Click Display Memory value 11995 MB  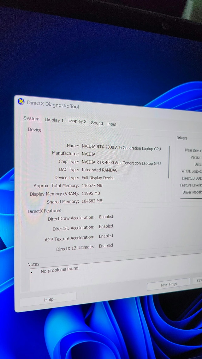(x=91, y=193)
